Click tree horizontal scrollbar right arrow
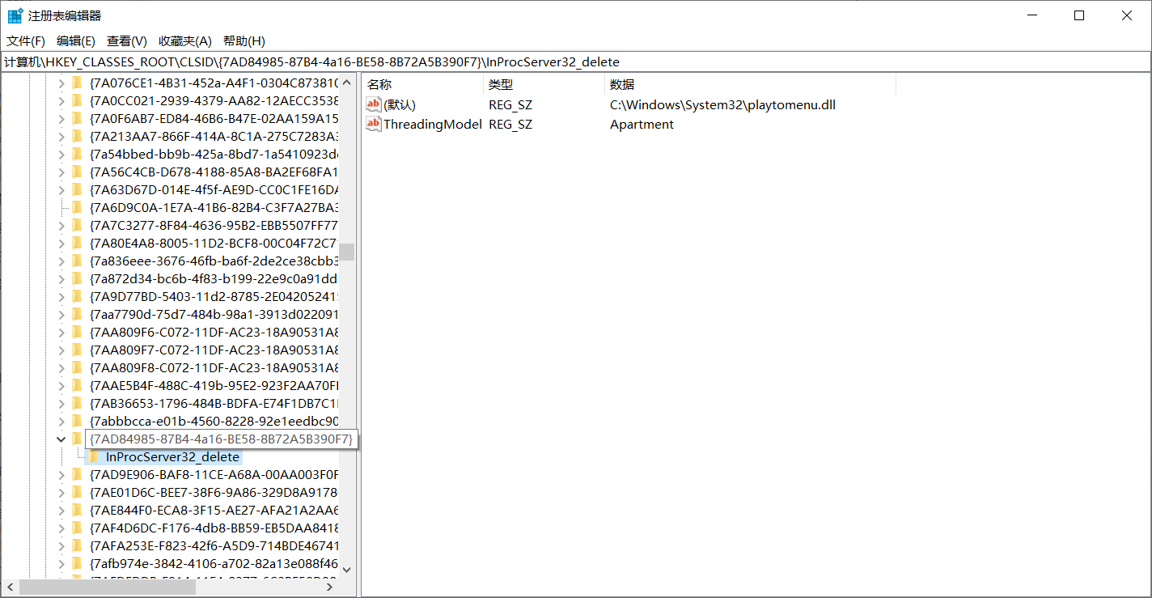 [x=330, y=587]
